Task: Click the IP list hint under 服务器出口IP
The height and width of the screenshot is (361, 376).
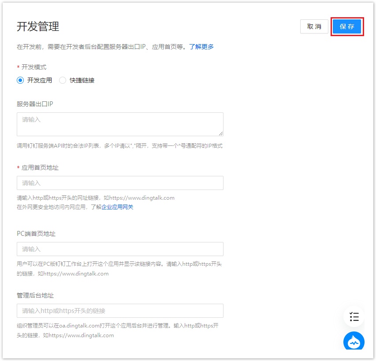Action: pos(119,145)
